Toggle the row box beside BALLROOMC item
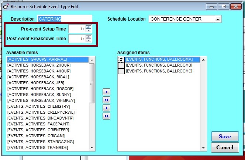The image size is (245, 160). pyautogui.click(x=121, y=71)
